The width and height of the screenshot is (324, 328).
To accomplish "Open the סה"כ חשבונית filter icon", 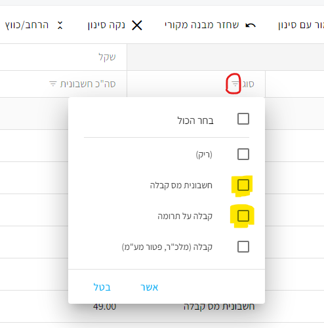I will (x=53, y=84).
